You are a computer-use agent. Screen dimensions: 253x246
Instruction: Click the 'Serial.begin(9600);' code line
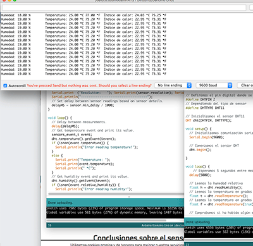[x=207, y=137]
